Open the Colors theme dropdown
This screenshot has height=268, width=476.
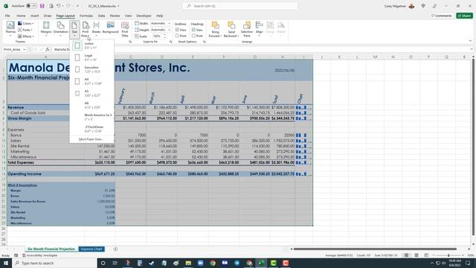26,23
